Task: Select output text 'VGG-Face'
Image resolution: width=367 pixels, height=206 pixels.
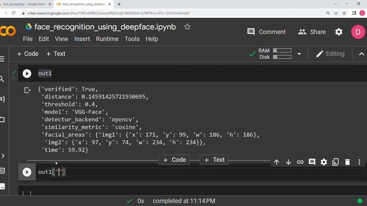Action: 88,112
